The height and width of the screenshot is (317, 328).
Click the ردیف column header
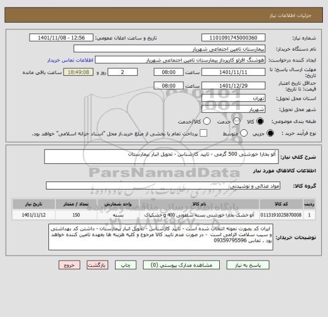click(309, 204)
